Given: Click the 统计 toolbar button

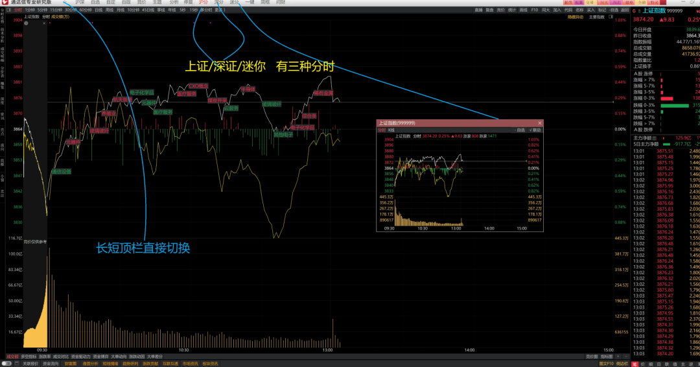Looking at the screenshot, I should click(x=512, y=10).
